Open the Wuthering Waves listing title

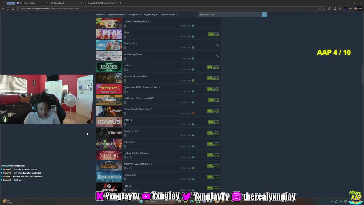[133, 54]
